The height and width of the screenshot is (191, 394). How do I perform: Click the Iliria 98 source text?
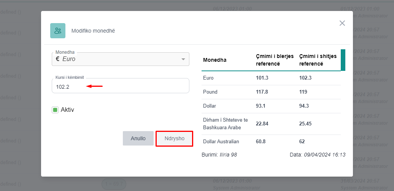click(x=228, y=155)
